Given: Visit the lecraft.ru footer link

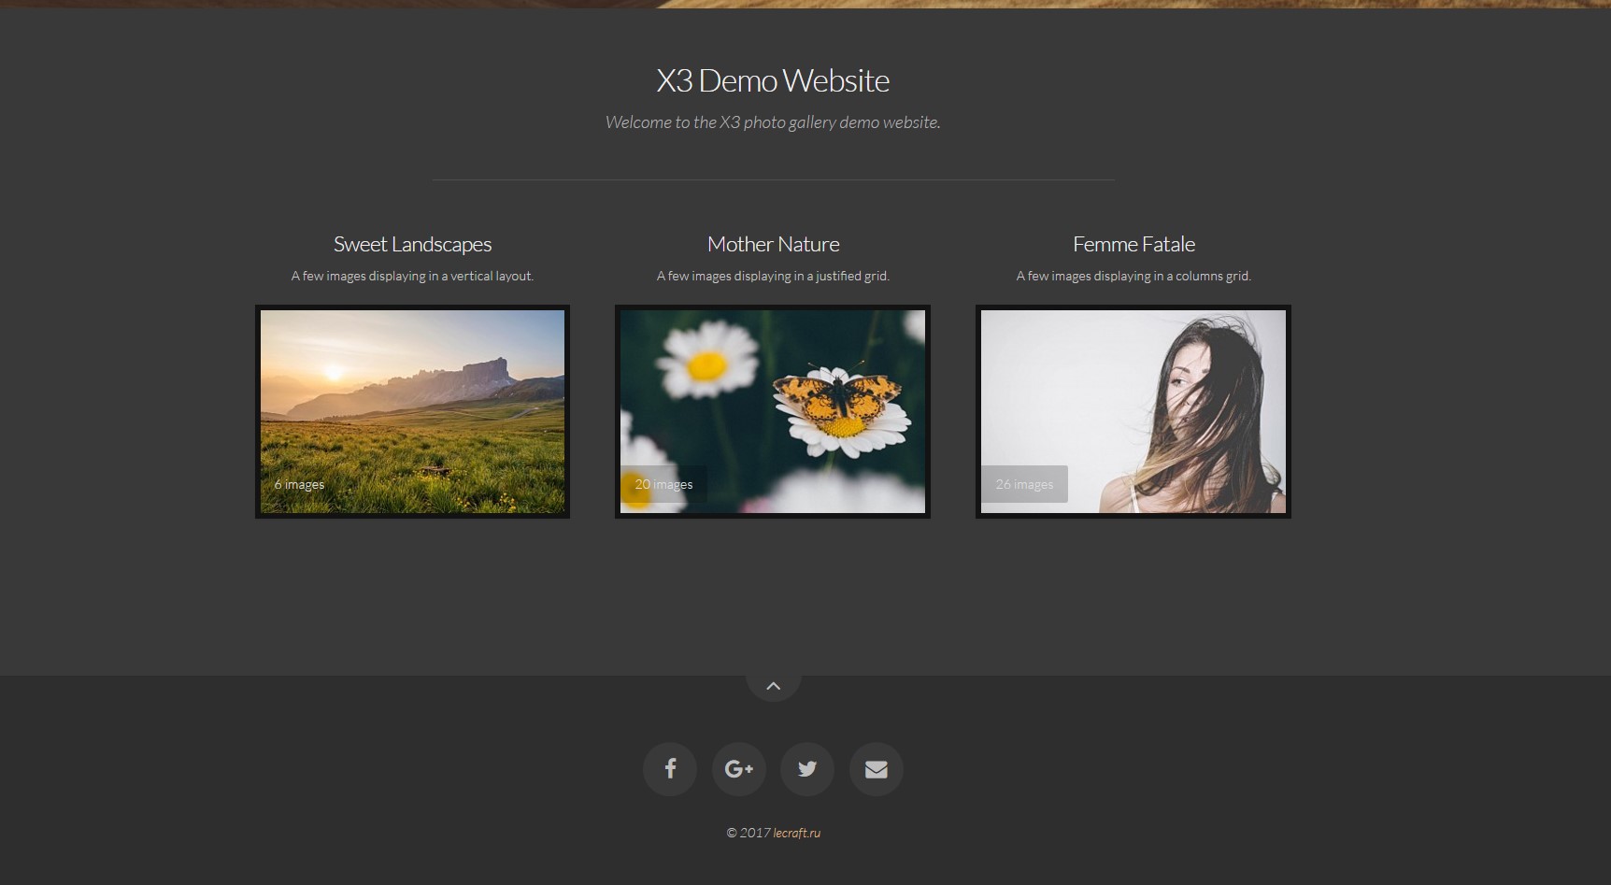Looking at the screenshot, I should click(x=797, y=833).
